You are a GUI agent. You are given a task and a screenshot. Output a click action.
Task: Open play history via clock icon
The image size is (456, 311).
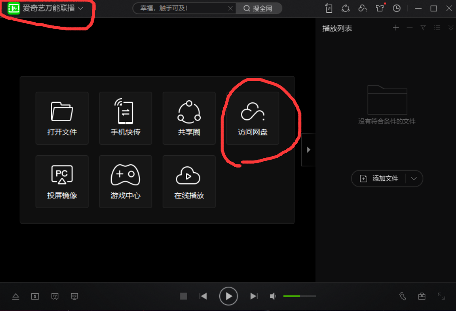click(x=396, y=8)
